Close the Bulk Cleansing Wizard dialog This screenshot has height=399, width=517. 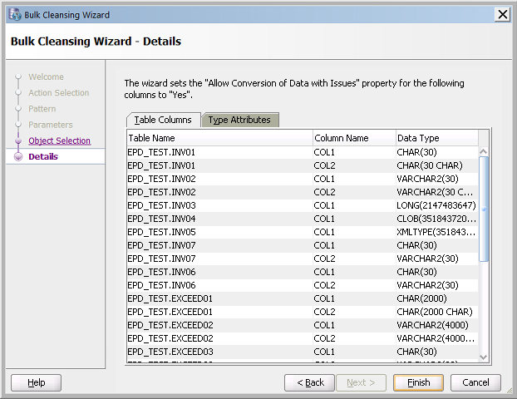pyautogui.click(x=502, y=14)
